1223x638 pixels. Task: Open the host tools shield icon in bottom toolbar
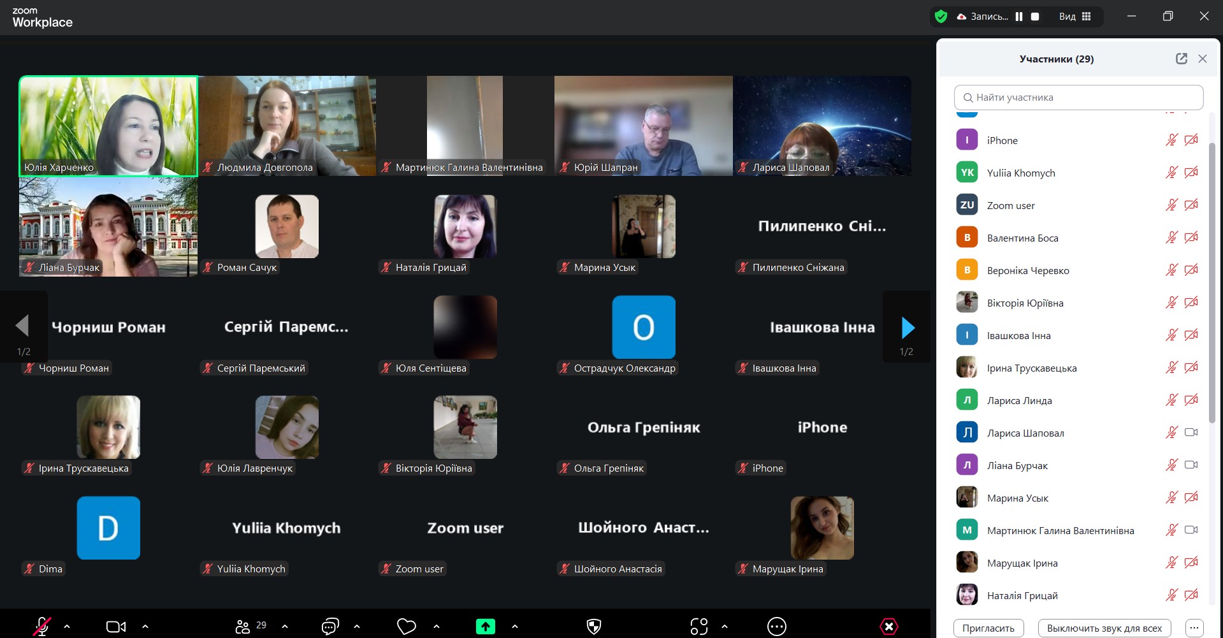point(593,627)
